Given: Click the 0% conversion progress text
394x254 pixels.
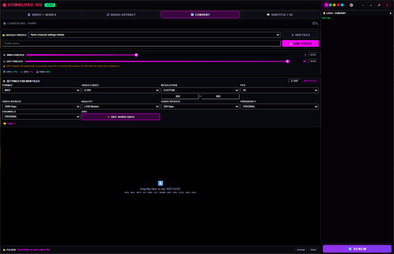Looking at the screenshot, I should [315, 23].
